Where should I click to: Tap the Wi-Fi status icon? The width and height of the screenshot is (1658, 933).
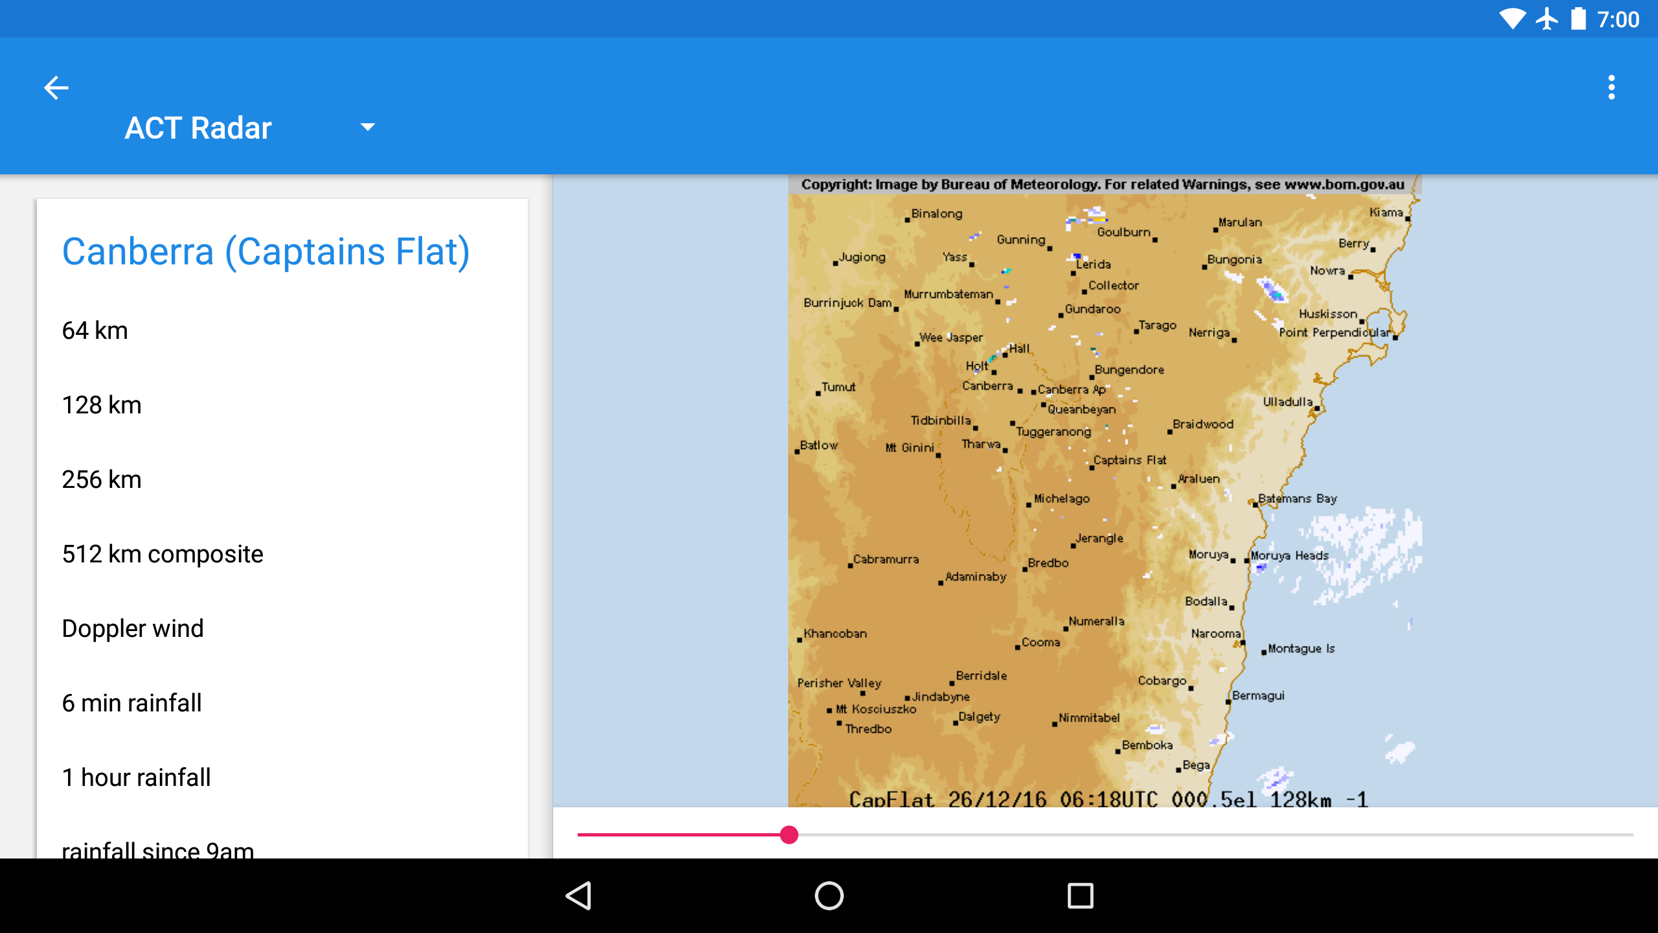pyautogui.click(x=1512, y=19)
